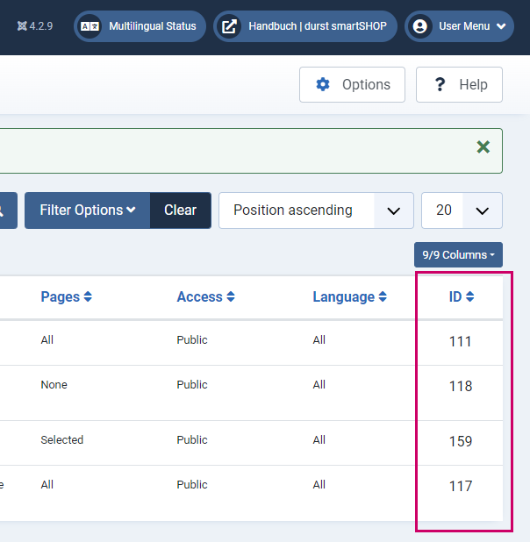Image resolution: width=530 pixels, height=542 pixels.
Task: Click the Multilingual Status language icon
Action: tap(90, 26)
